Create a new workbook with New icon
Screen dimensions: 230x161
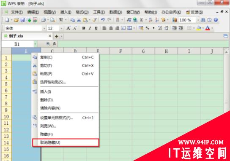pos(7,20)
